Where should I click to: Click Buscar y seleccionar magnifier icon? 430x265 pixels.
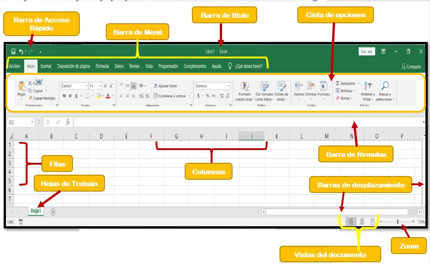[385, 86]
